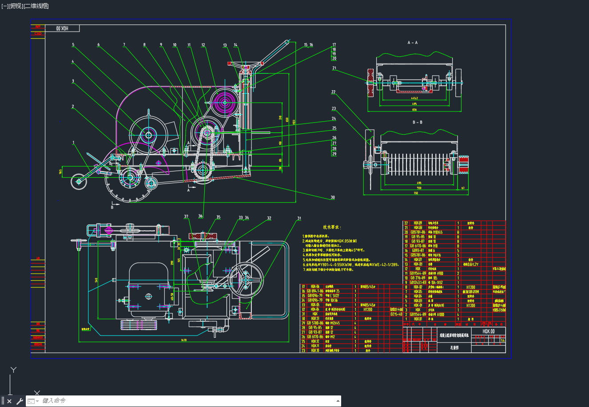Select the 总装图 title block text
Viewport: 589px width, 407px height.
coord(454,348)
